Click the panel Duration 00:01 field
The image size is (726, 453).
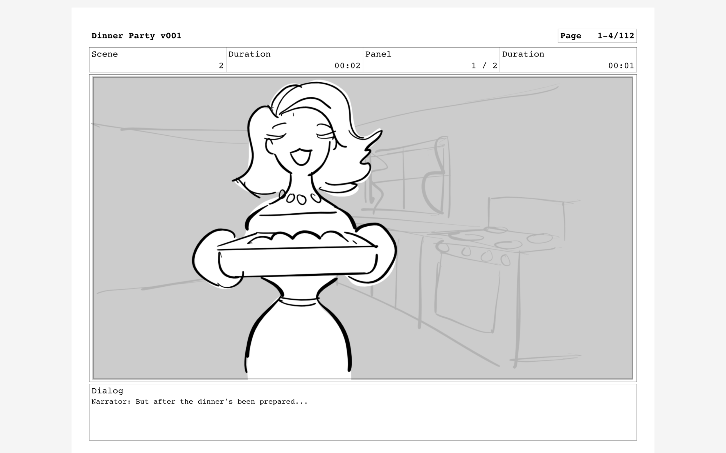tap(621, 66)
